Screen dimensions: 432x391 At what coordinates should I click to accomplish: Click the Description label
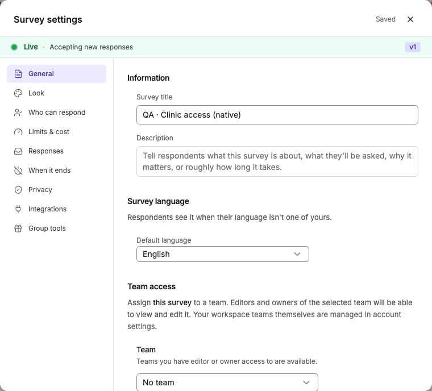[x=155, y=138]
